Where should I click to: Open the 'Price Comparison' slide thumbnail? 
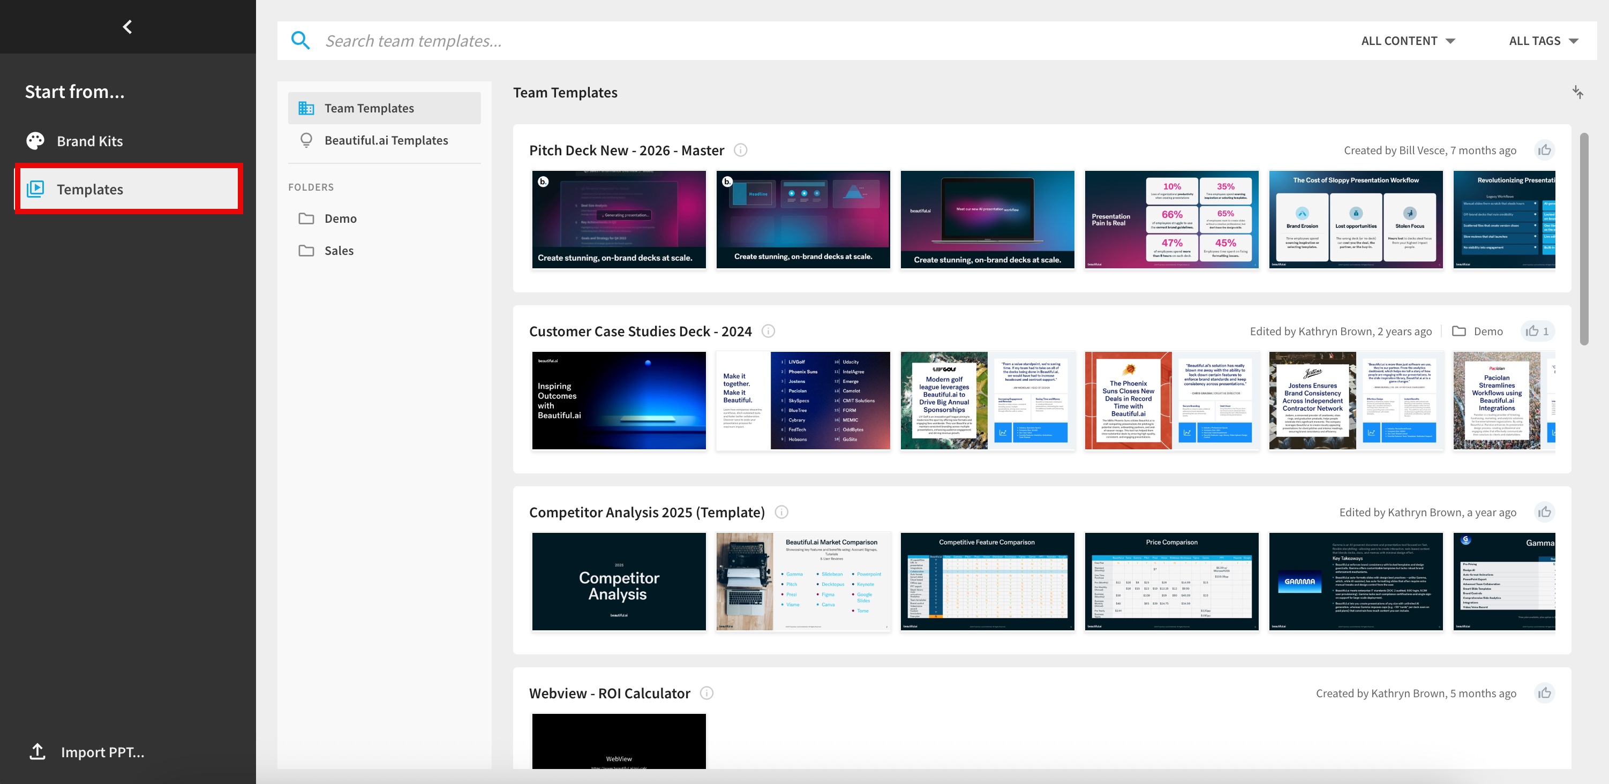click(x=1171, y=582)
